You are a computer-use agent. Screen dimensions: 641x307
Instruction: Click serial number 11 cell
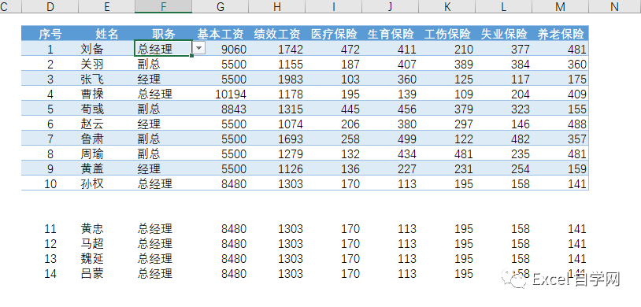click(50, 228)
